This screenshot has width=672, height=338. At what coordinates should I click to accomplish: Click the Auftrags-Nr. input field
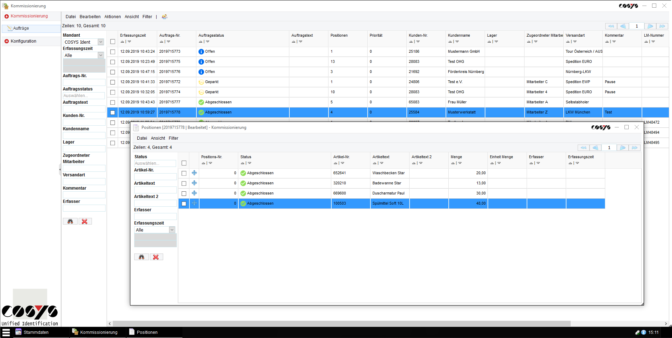pos(84,82)
